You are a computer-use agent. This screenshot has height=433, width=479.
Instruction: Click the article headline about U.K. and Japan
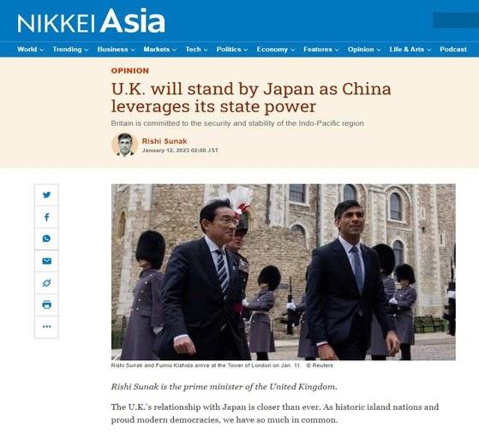pyautogui.click(x=251, y=98)
